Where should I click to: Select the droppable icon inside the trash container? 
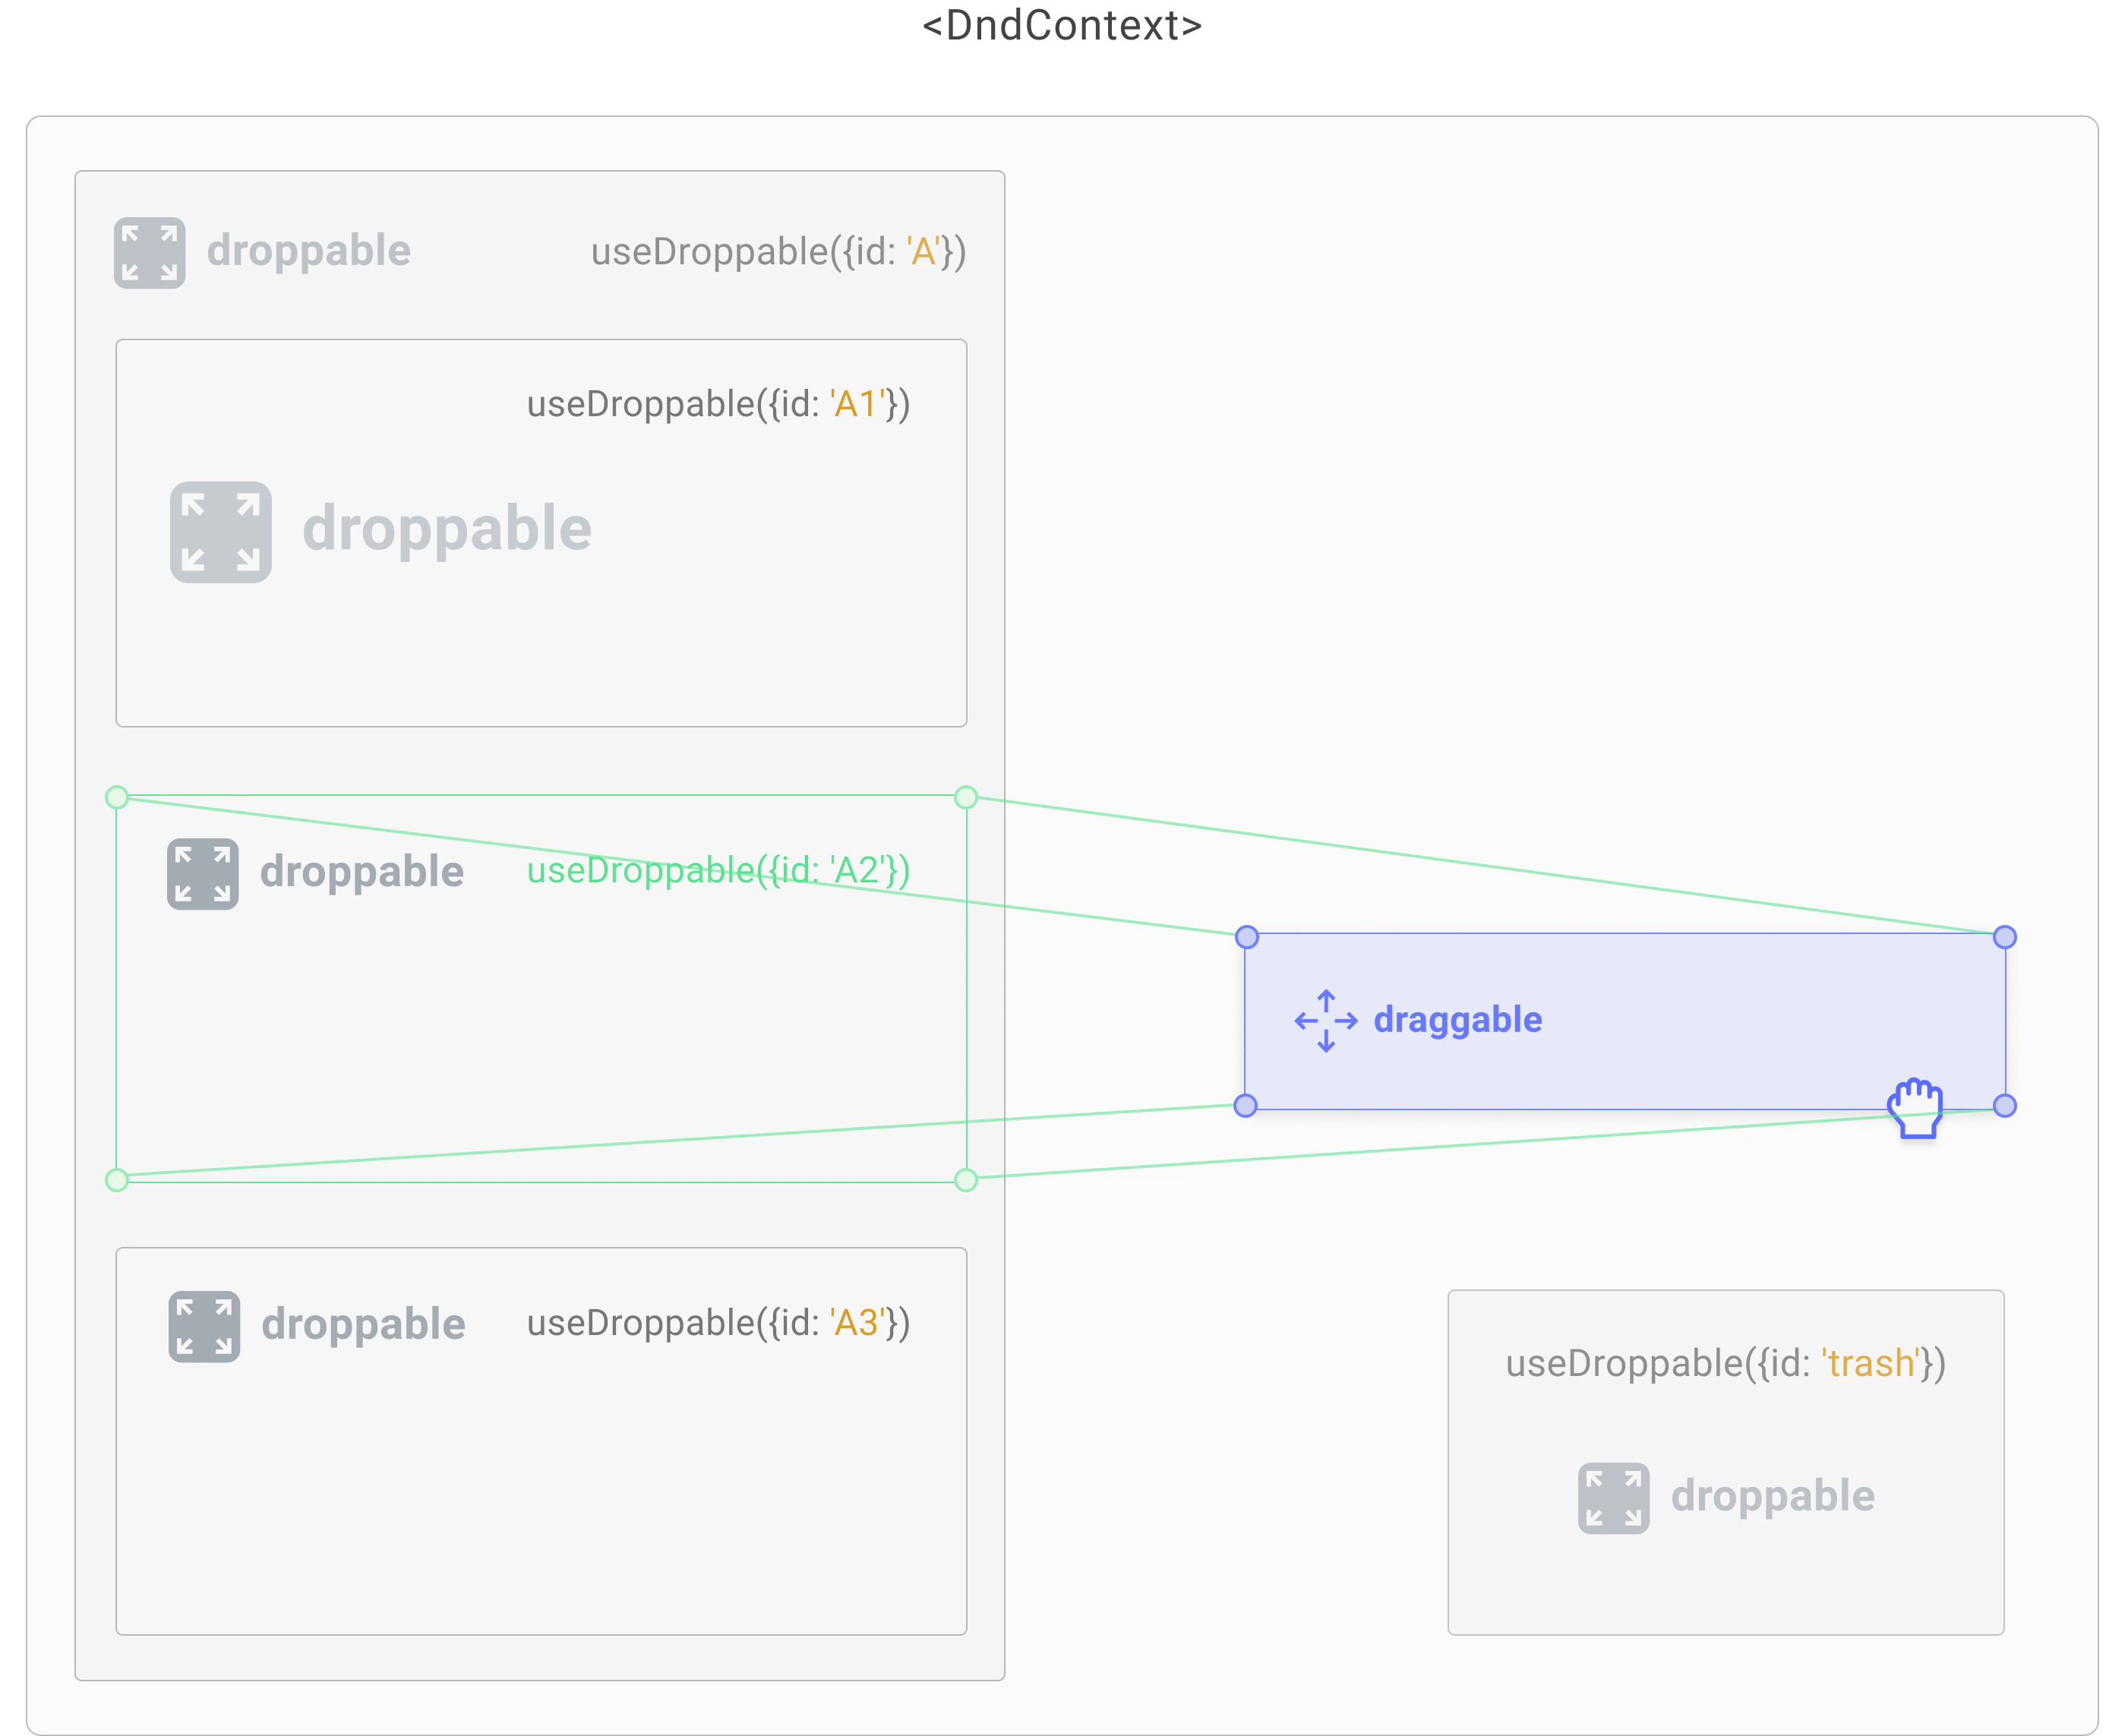(1614, 1495)
